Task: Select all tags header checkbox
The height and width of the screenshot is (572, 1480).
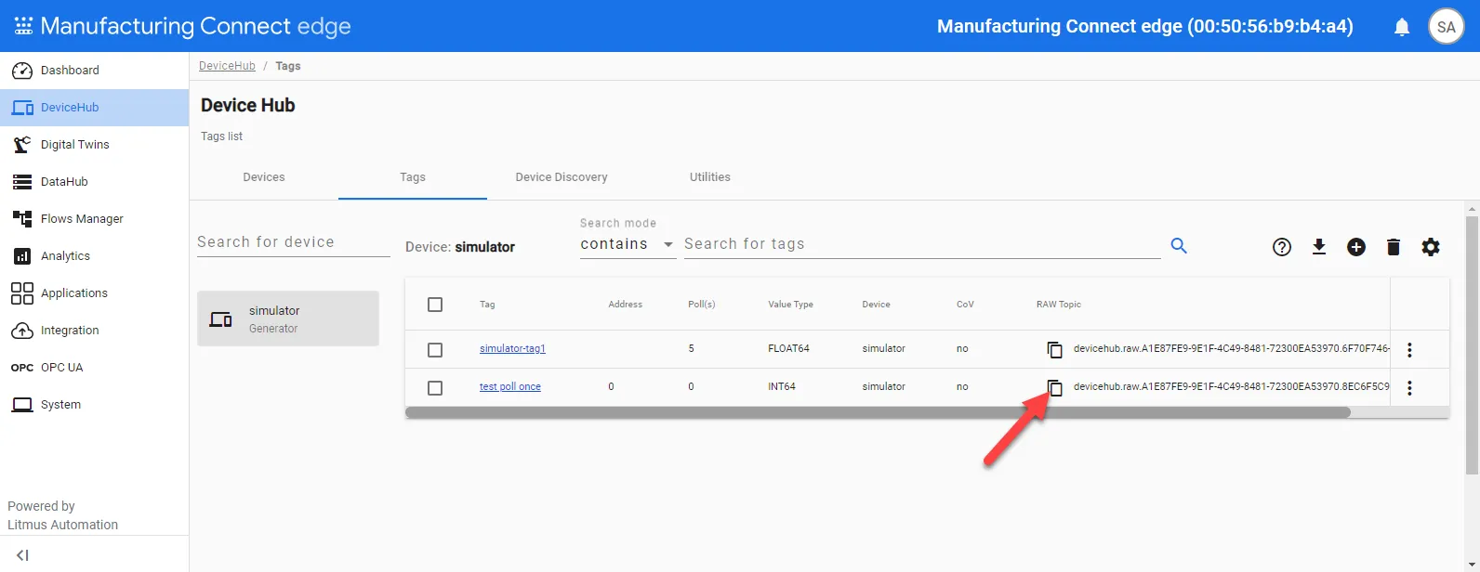Action: click(x=435, y=305)
